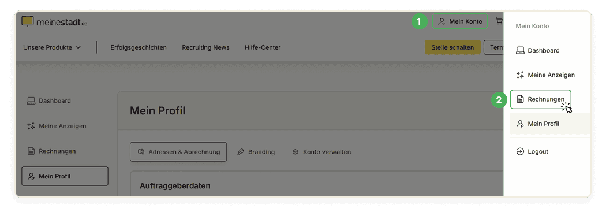The height and width of the screenshot is (216, 606).
Task: Go to Recruiting News
Action: [x=205, y=47]
